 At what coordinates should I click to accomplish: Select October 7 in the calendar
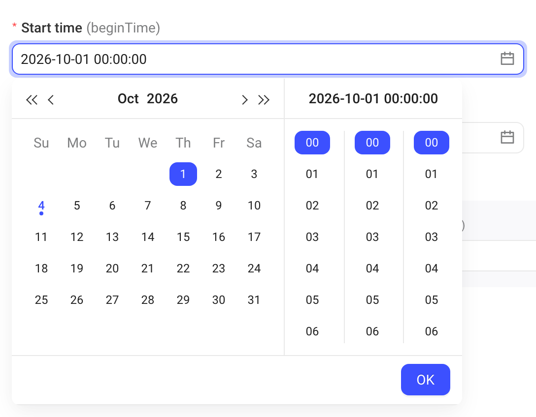pos(148,206)
